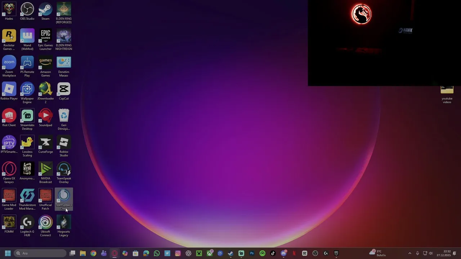This screenshot has height=259, width=461.
Task: Open Task View from the taskbar
Action: click(x=72, y=253)
